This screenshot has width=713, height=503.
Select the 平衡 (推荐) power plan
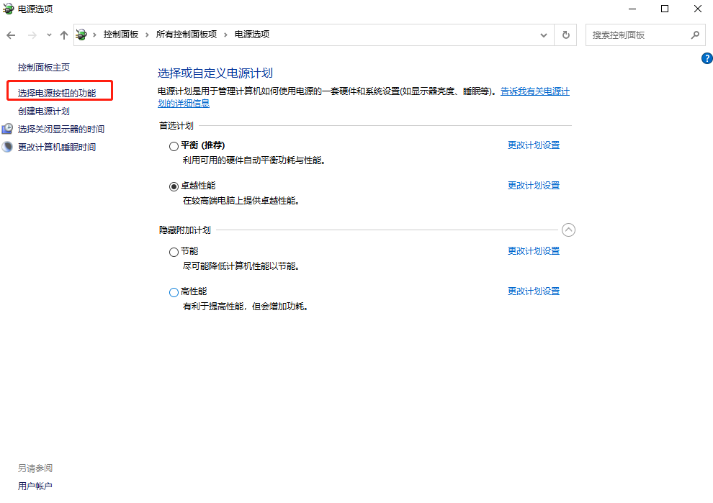(174, 145)
